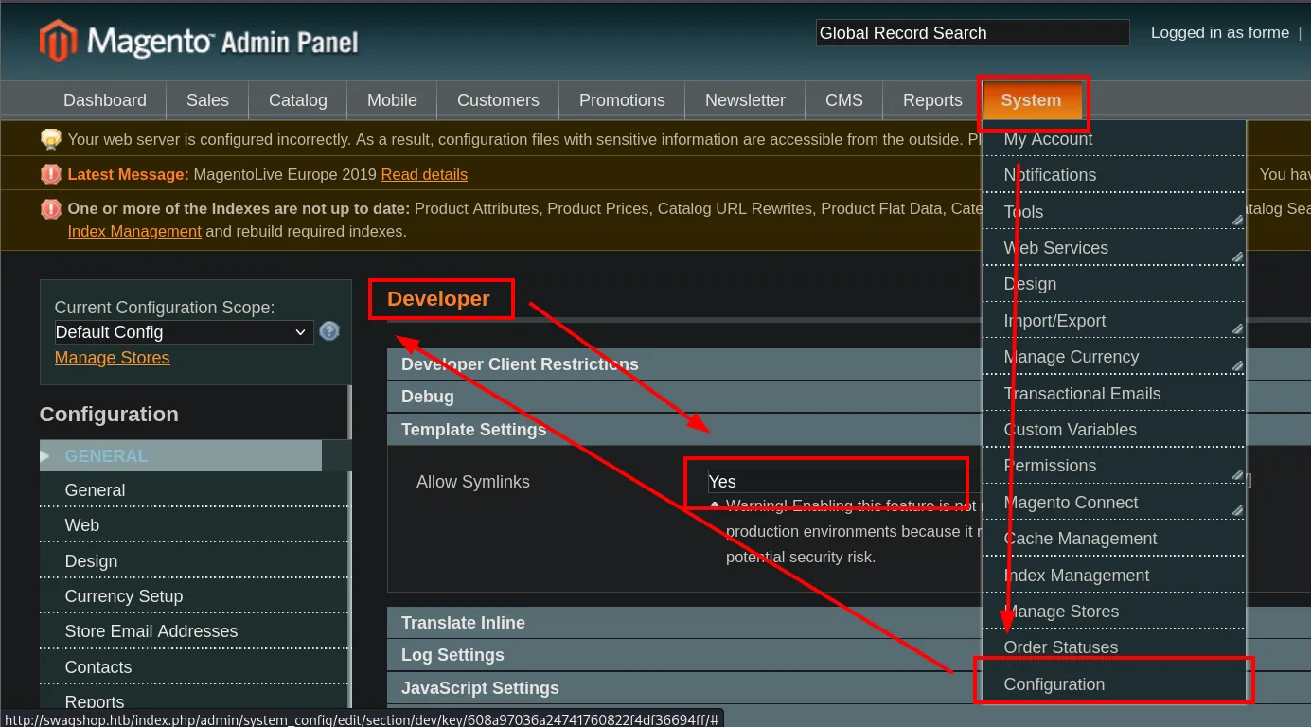The height and width of the screenshot is (727, 1311).
Task: Open the Reports menu in the top bar
Action: 932,100
